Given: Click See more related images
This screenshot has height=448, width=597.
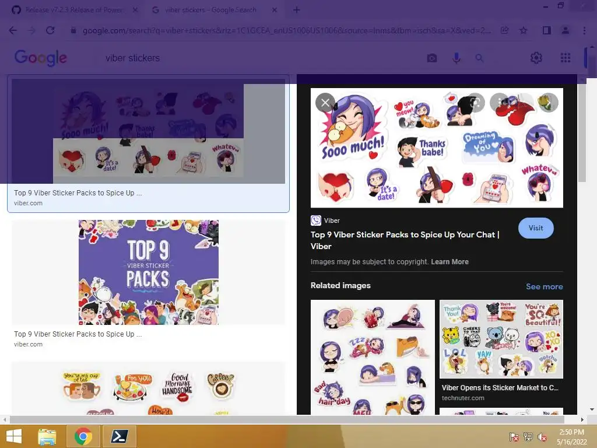Looking at the screenshot, I should click(544, 286).
